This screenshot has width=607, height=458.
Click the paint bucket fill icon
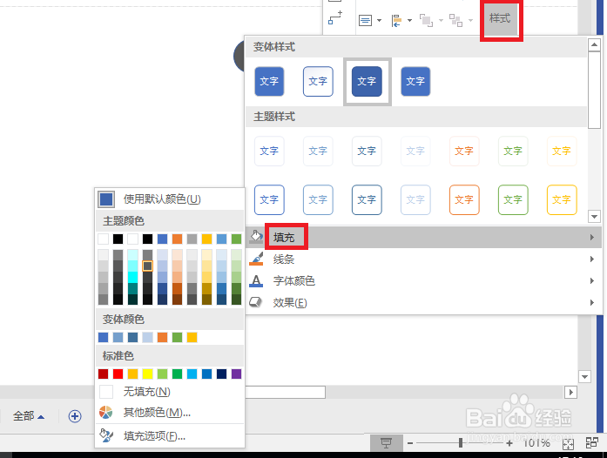[x=256, y=236]
